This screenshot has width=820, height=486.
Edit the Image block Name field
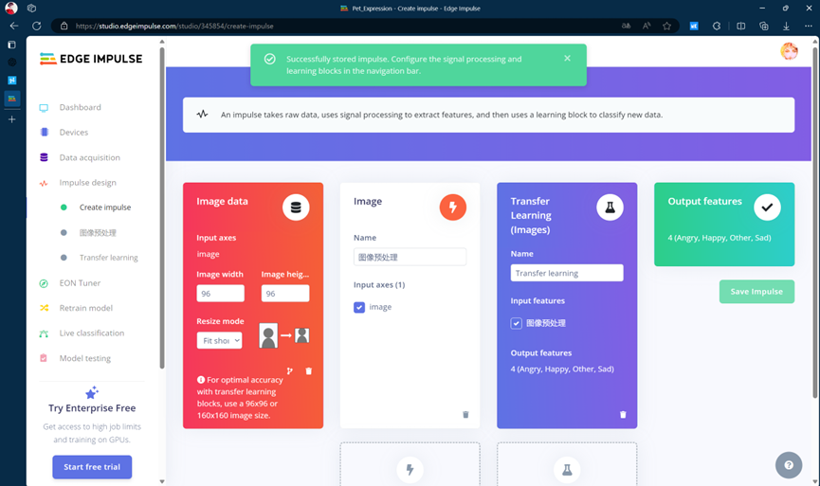coord(410,257)
